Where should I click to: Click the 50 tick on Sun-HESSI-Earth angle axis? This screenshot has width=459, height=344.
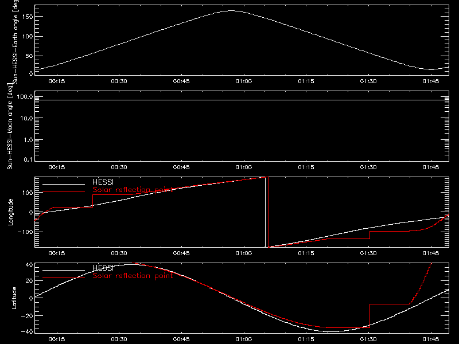(x=29, y=56)
